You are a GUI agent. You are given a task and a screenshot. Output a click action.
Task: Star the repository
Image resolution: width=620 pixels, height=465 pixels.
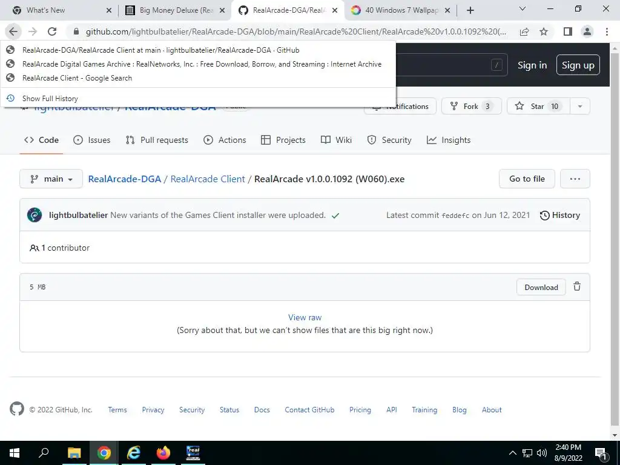pos(538,106)
